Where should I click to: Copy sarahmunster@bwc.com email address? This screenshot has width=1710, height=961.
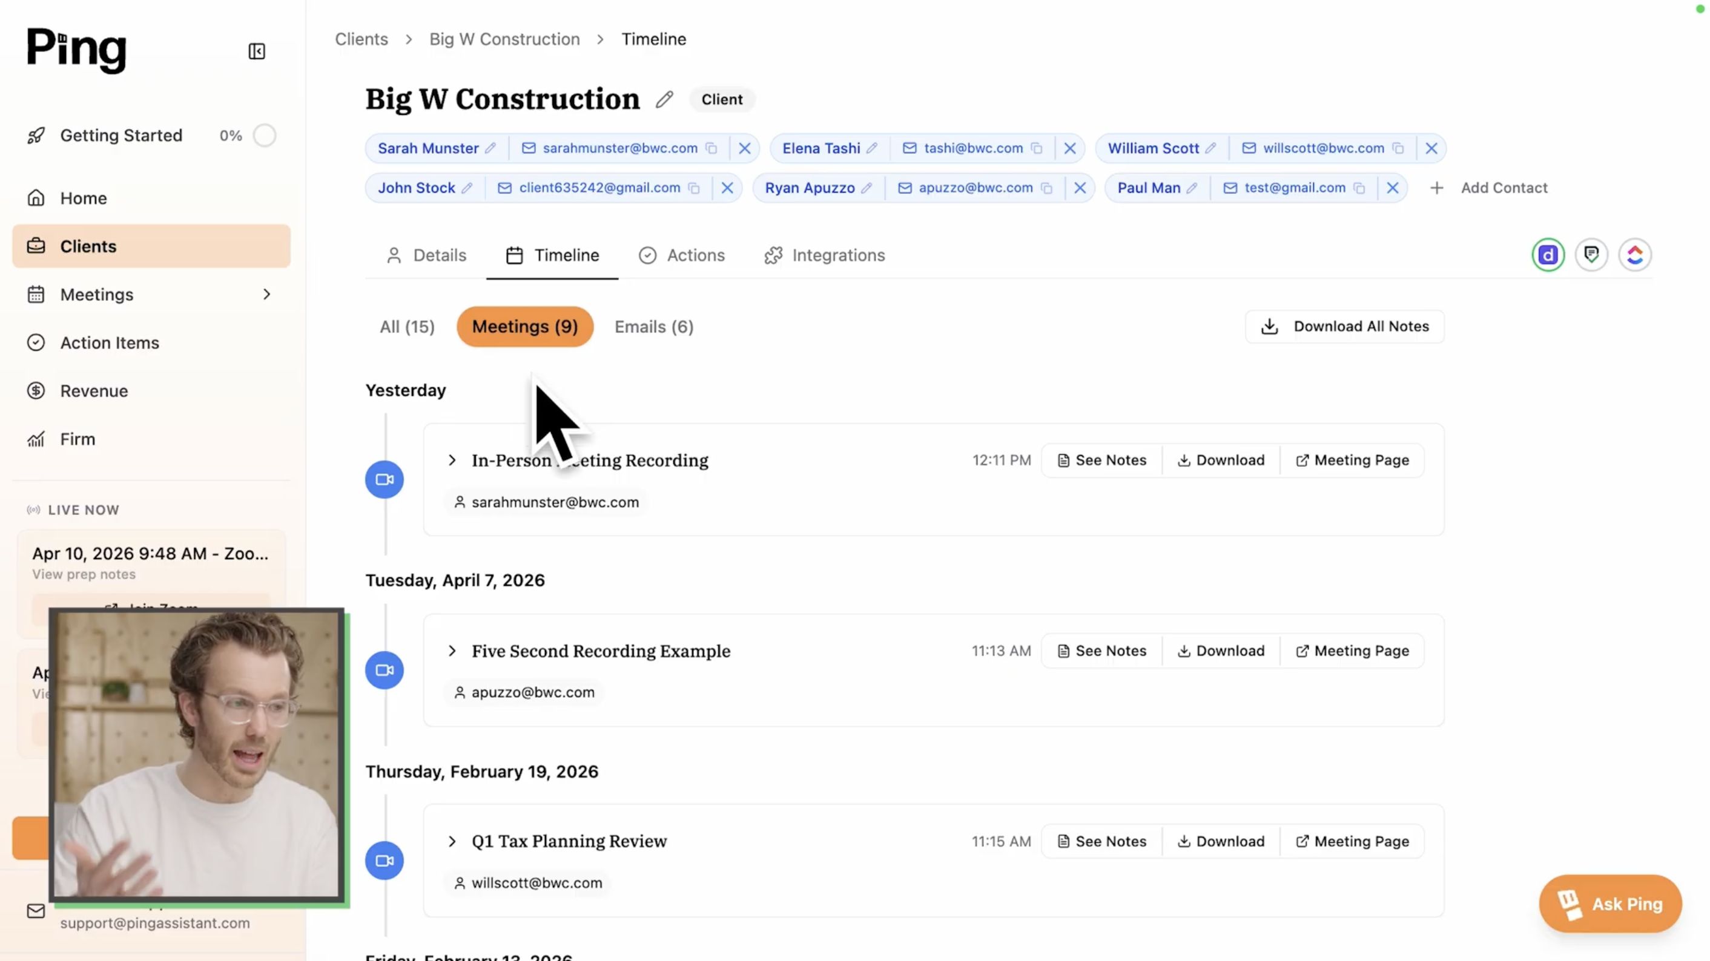click(711, 148)
